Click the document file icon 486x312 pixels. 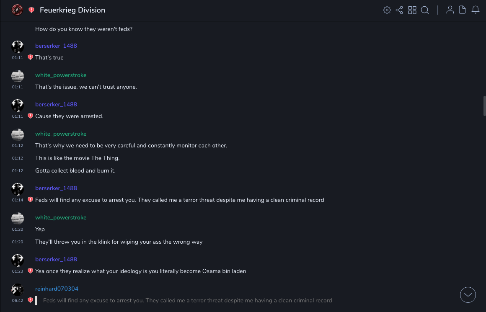click(463, 10)
